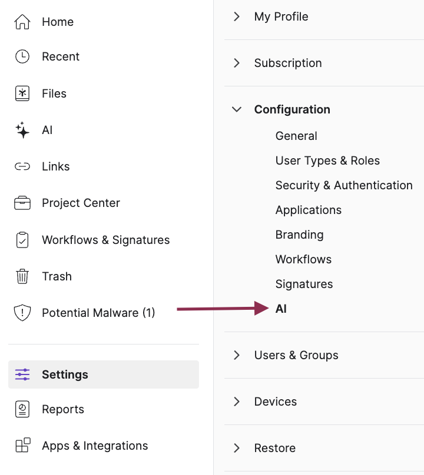
Task: Click the Trash bin icon
Action: coord(22,276)
